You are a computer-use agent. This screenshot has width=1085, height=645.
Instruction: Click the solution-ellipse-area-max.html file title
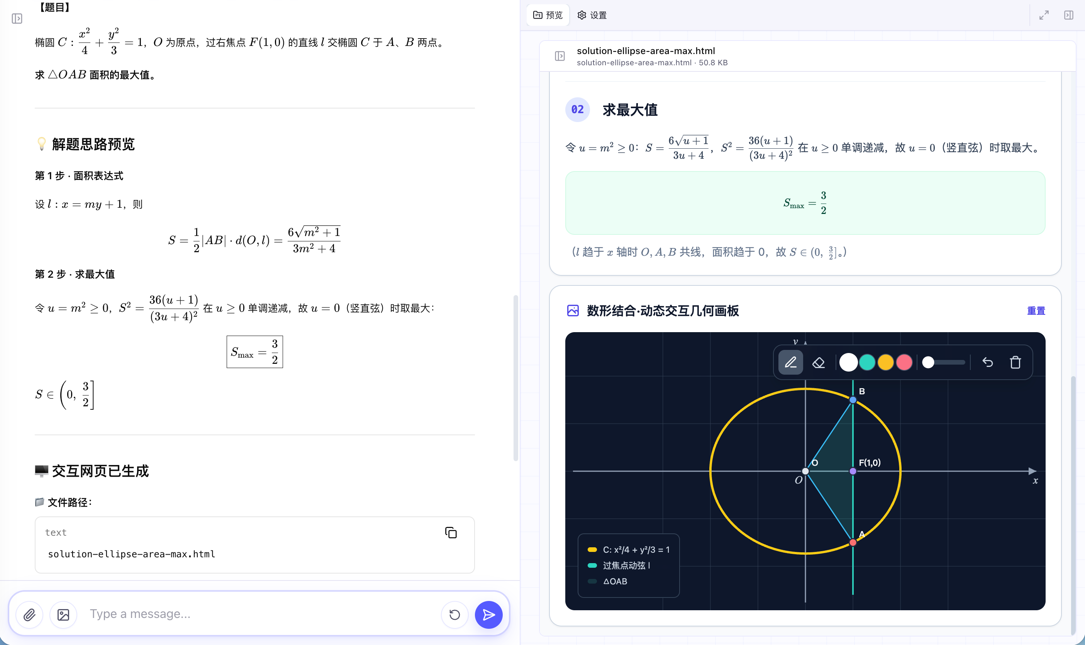(646, 51)
